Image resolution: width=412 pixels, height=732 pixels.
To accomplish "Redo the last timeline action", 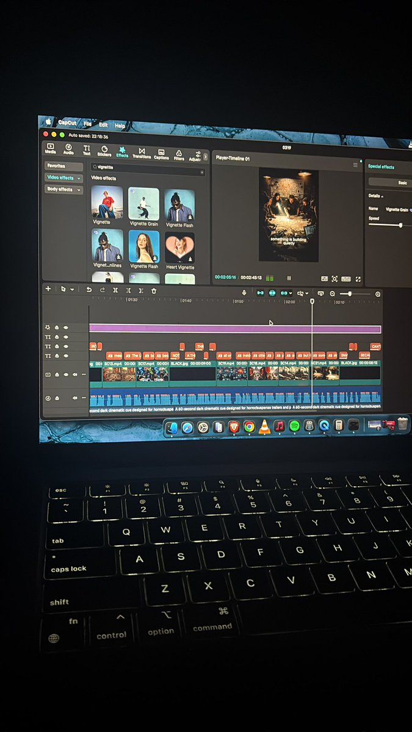I will point(103,290).
